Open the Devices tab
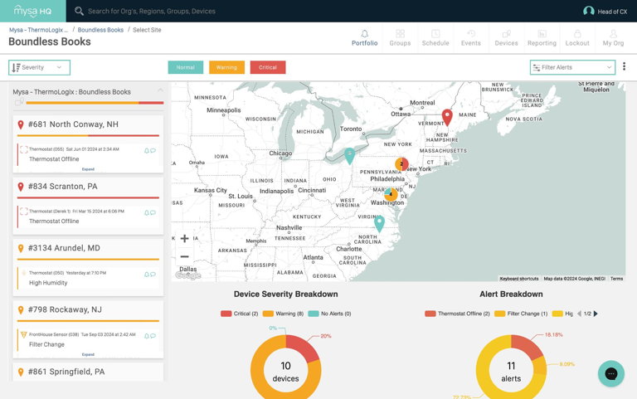Image resolution: width=637 pixels, height=399 pixels. (506, 38)
